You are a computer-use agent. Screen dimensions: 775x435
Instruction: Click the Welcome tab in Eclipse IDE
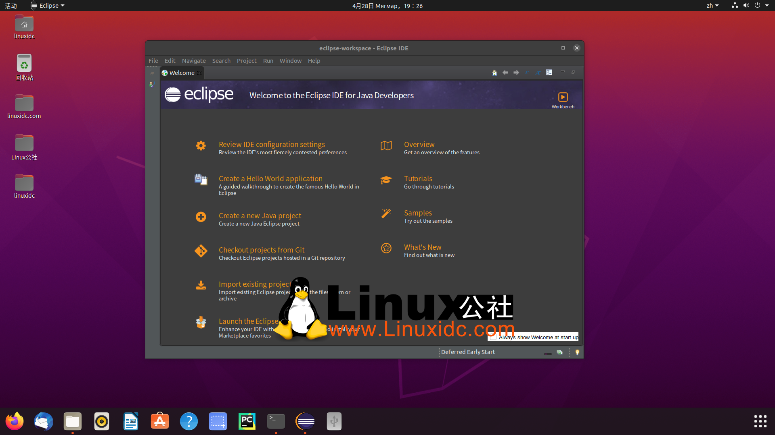point(181,72)
